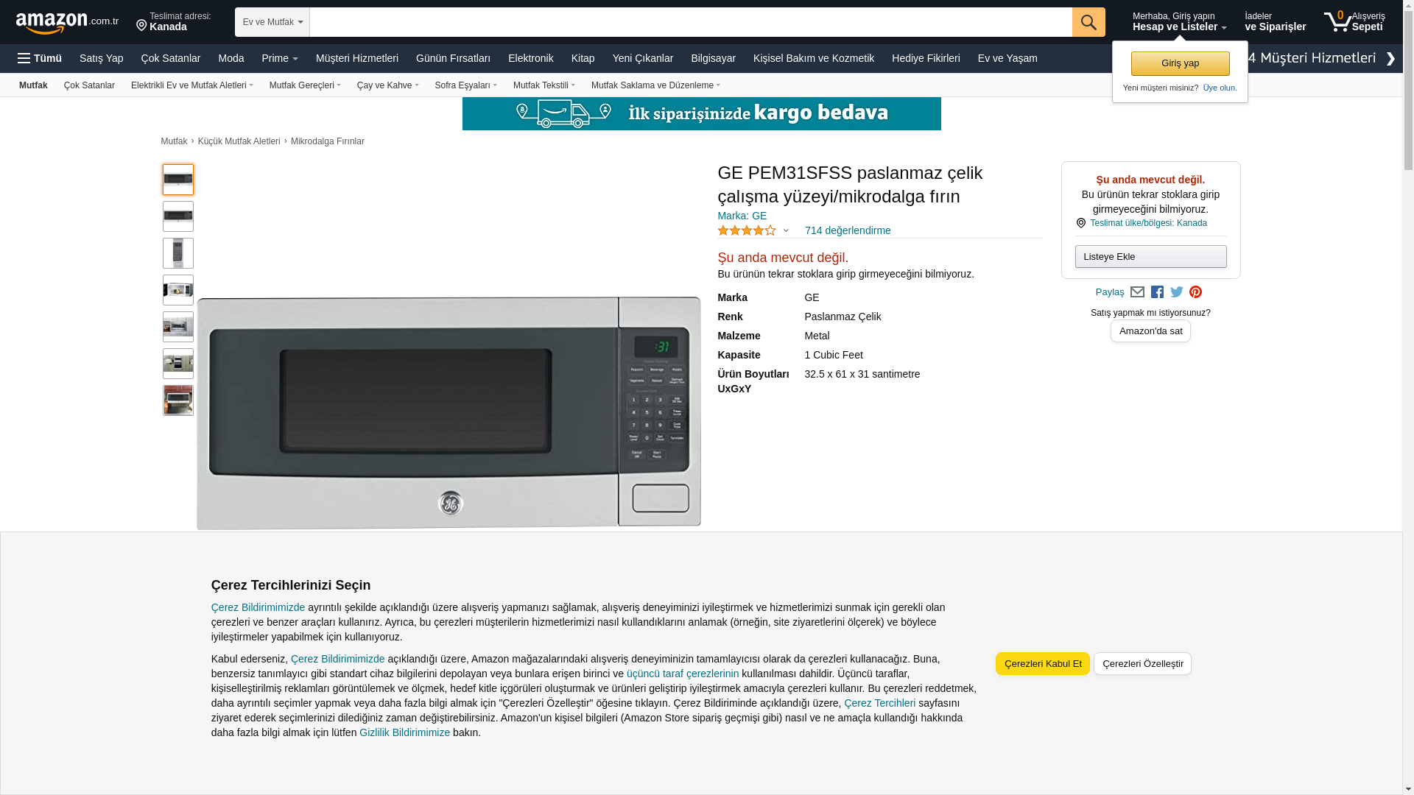The width and height of the screenshot is (1414, 795).
Task: Share via the Facebook icon
Action: pyautogui.click(x=1157, y=292)
